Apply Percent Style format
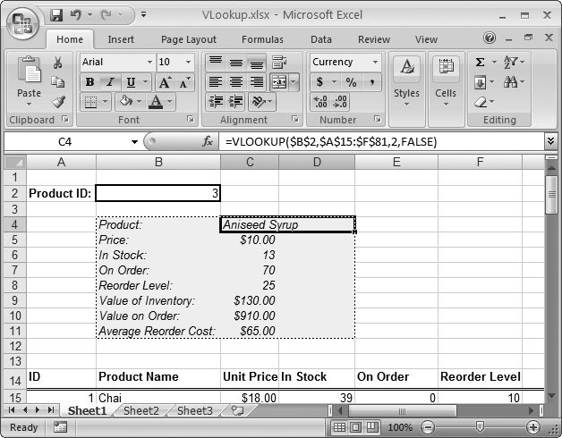The image size is (562, 438). point(351,82)
